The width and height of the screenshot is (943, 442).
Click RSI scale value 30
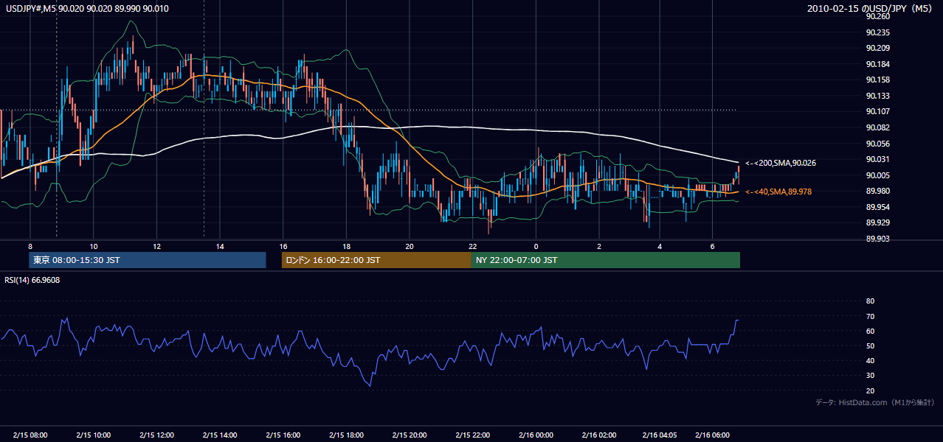coord(870,376)
